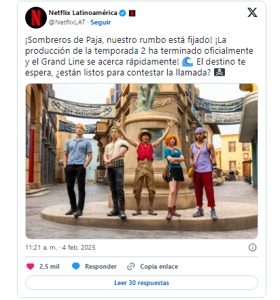The width and height of the screenshot is (280, 300).
Task: Click the blue verified checkmark badge
Action: click(122, 13)
